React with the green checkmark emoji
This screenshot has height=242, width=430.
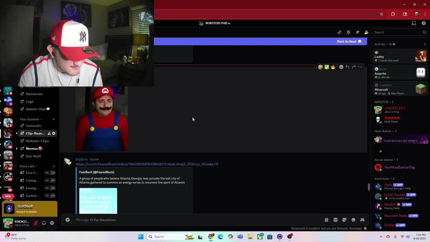[x=327, y=67]
